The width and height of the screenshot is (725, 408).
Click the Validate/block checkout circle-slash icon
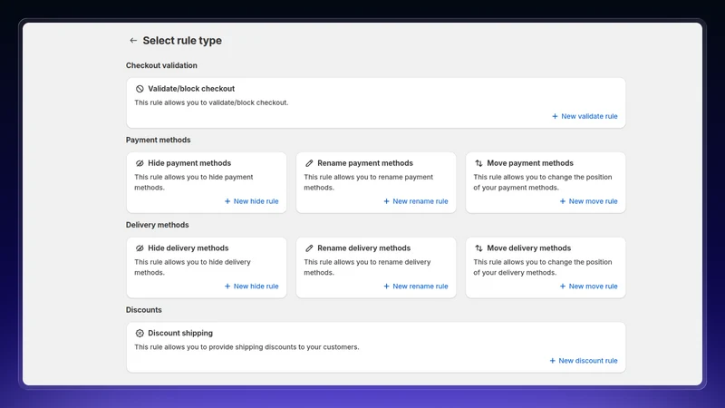140,89
